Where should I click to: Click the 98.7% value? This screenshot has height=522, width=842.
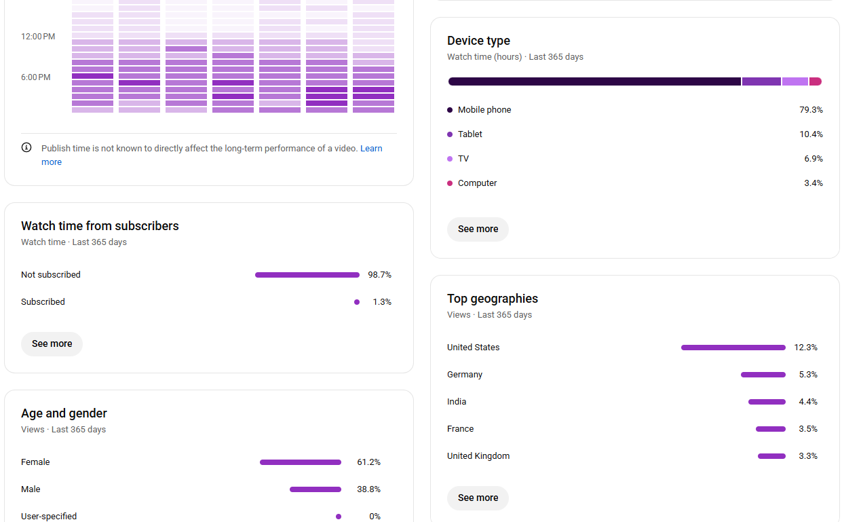click(x=379, y=275)
